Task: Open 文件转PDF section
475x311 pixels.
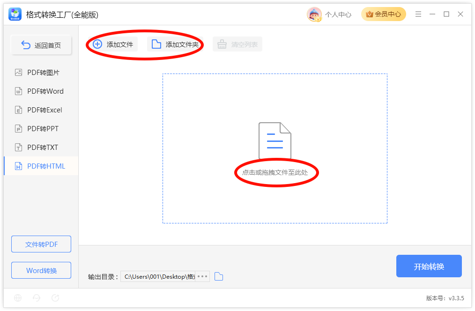Action: click(x=41, y=244)
